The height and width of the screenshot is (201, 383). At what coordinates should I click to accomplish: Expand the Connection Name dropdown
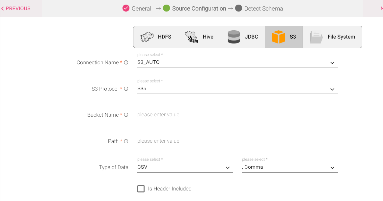tap(332, 63)
